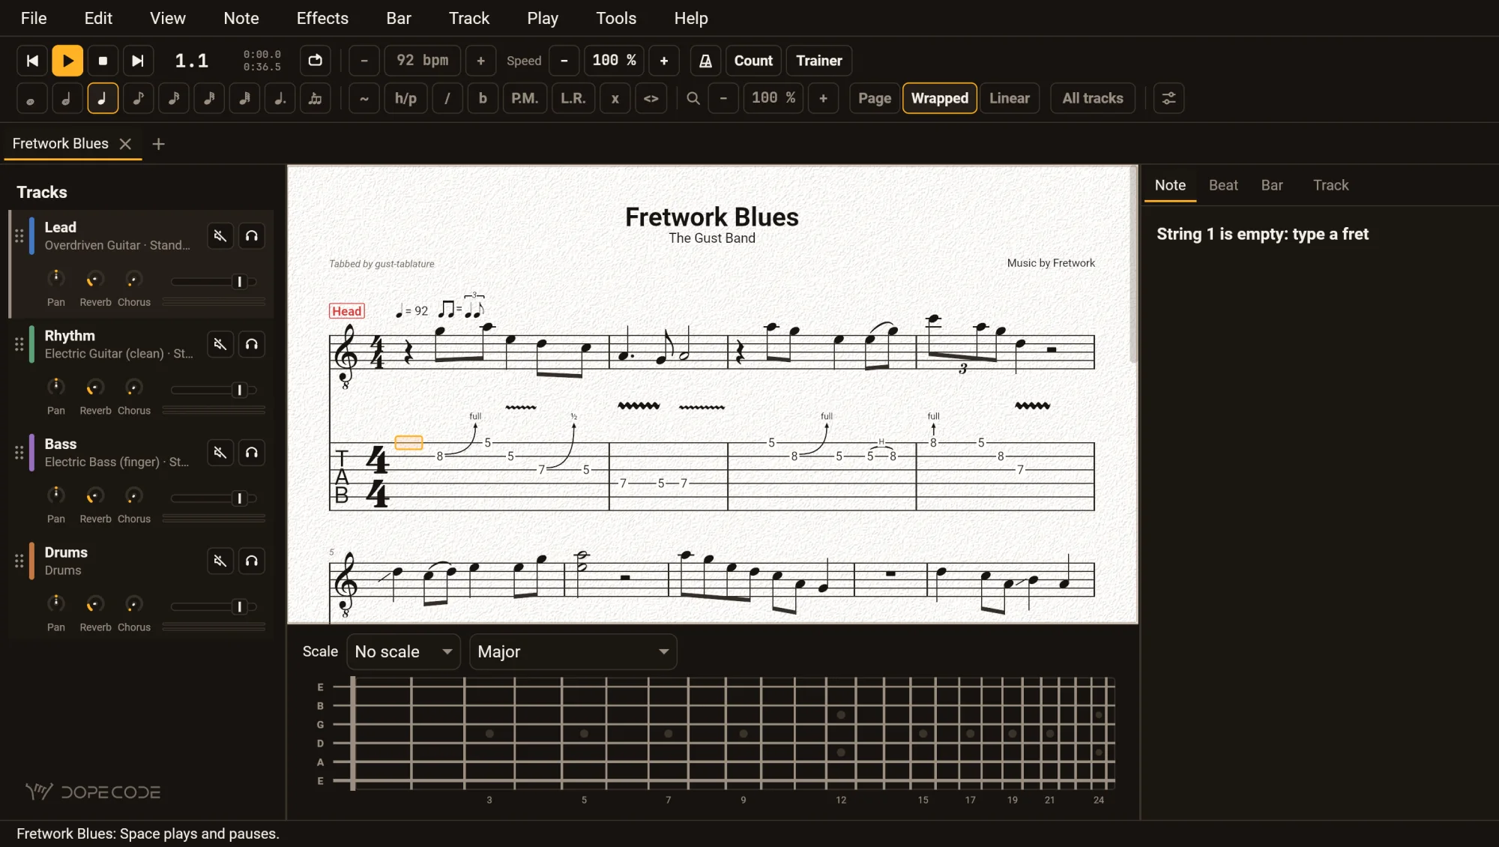This screenshot has width=1499, height=847.
Task: Switch to the Track tab in the inspector
Action: coord(1330,185)
